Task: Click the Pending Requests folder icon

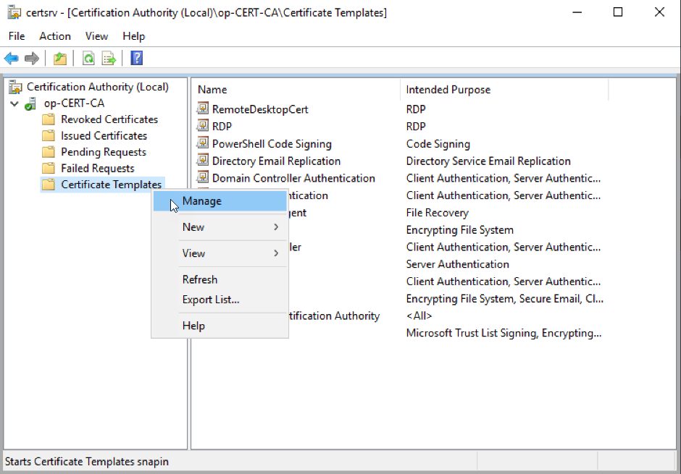Action: (49, 152)
